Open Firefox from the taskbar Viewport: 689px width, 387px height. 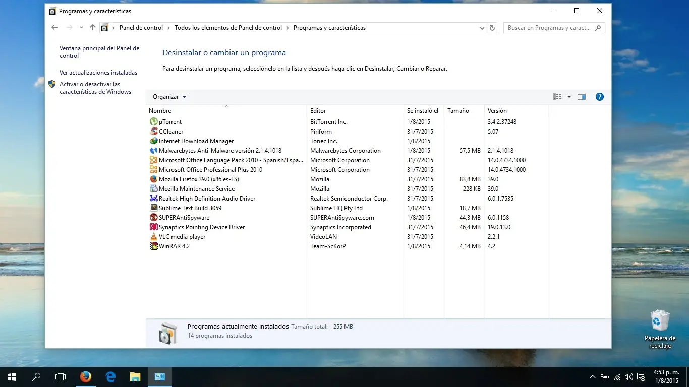[86, 377]
